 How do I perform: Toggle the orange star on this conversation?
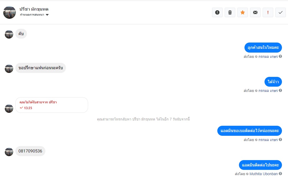(x=243, y=12)
